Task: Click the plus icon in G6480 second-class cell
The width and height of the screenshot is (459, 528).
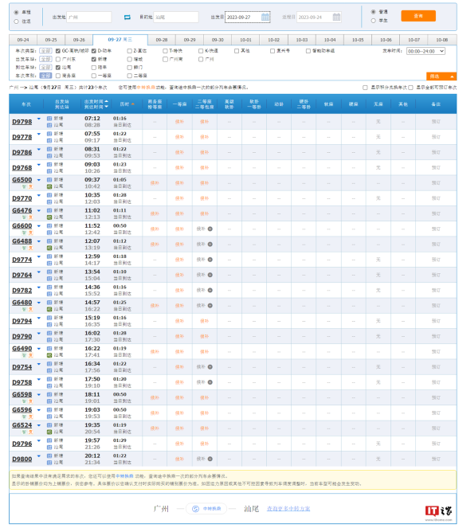Action: click(x=210, y=306)
